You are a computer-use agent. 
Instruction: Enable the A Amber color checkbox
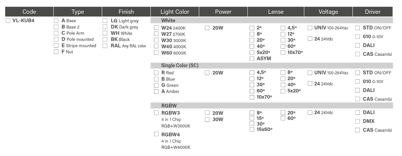point(156,91)
